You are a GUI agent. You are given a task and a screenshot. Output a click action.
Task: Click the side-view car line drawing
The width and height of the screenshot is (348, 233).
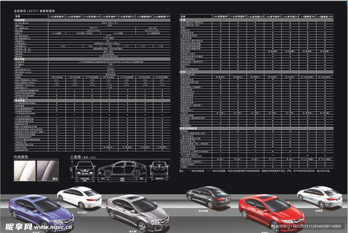[x=122, y=169]
